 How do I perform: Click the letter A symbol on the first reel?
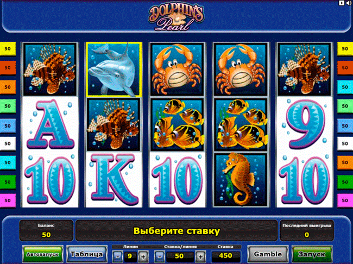(51, 124)
